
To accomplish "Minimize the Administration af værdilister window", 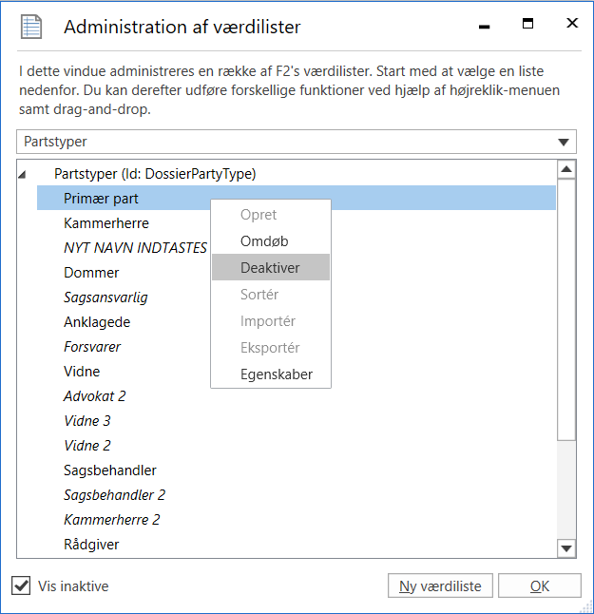I will 485,26.
